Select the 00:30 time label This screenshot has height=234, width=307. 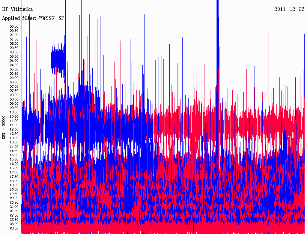click(x=14, y=31)
